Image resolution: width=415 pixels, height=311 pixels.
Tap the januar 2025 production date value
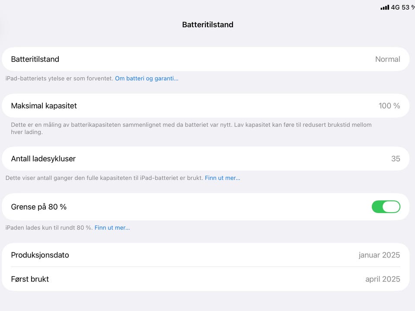[379, 255]
